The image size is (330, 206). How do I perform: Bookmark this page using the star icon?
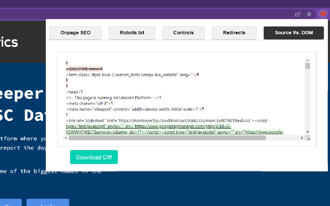pyautogui.click(x=309, y=14)
